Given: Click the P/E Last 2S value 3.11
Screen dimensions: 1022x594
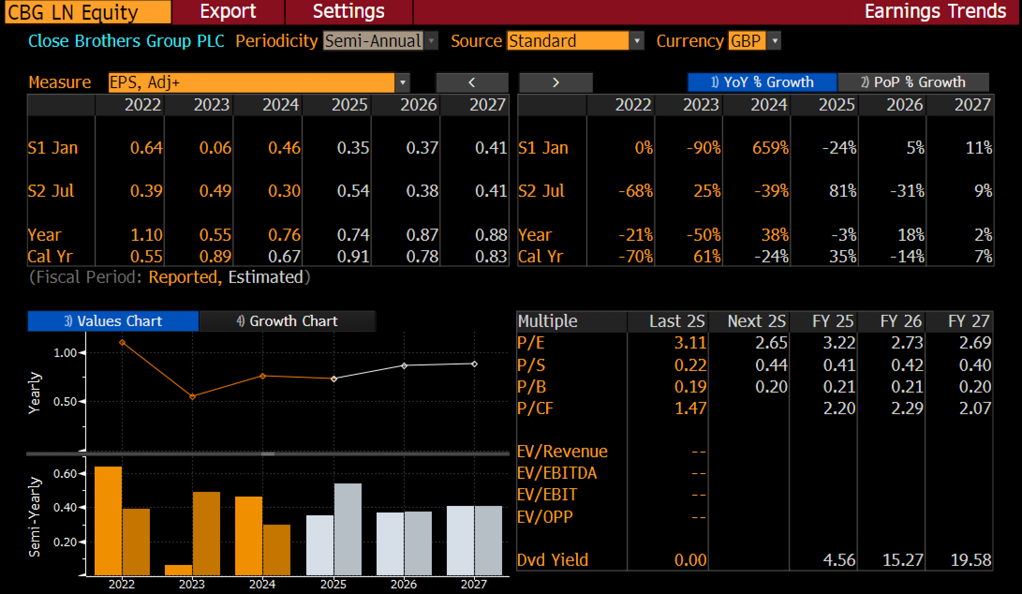Looking at the screenshot, I should pos(690,343).
